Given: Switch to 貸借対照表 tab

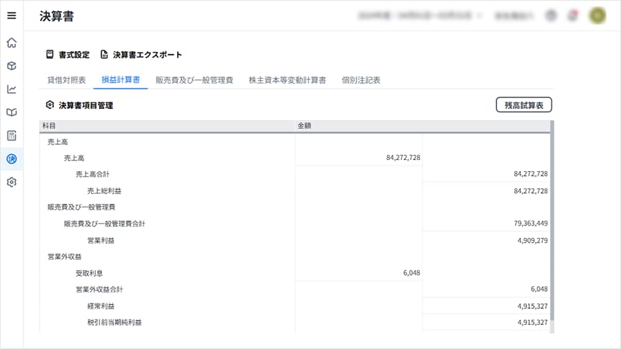Looking at the screenshot, I should click(66, 80).
